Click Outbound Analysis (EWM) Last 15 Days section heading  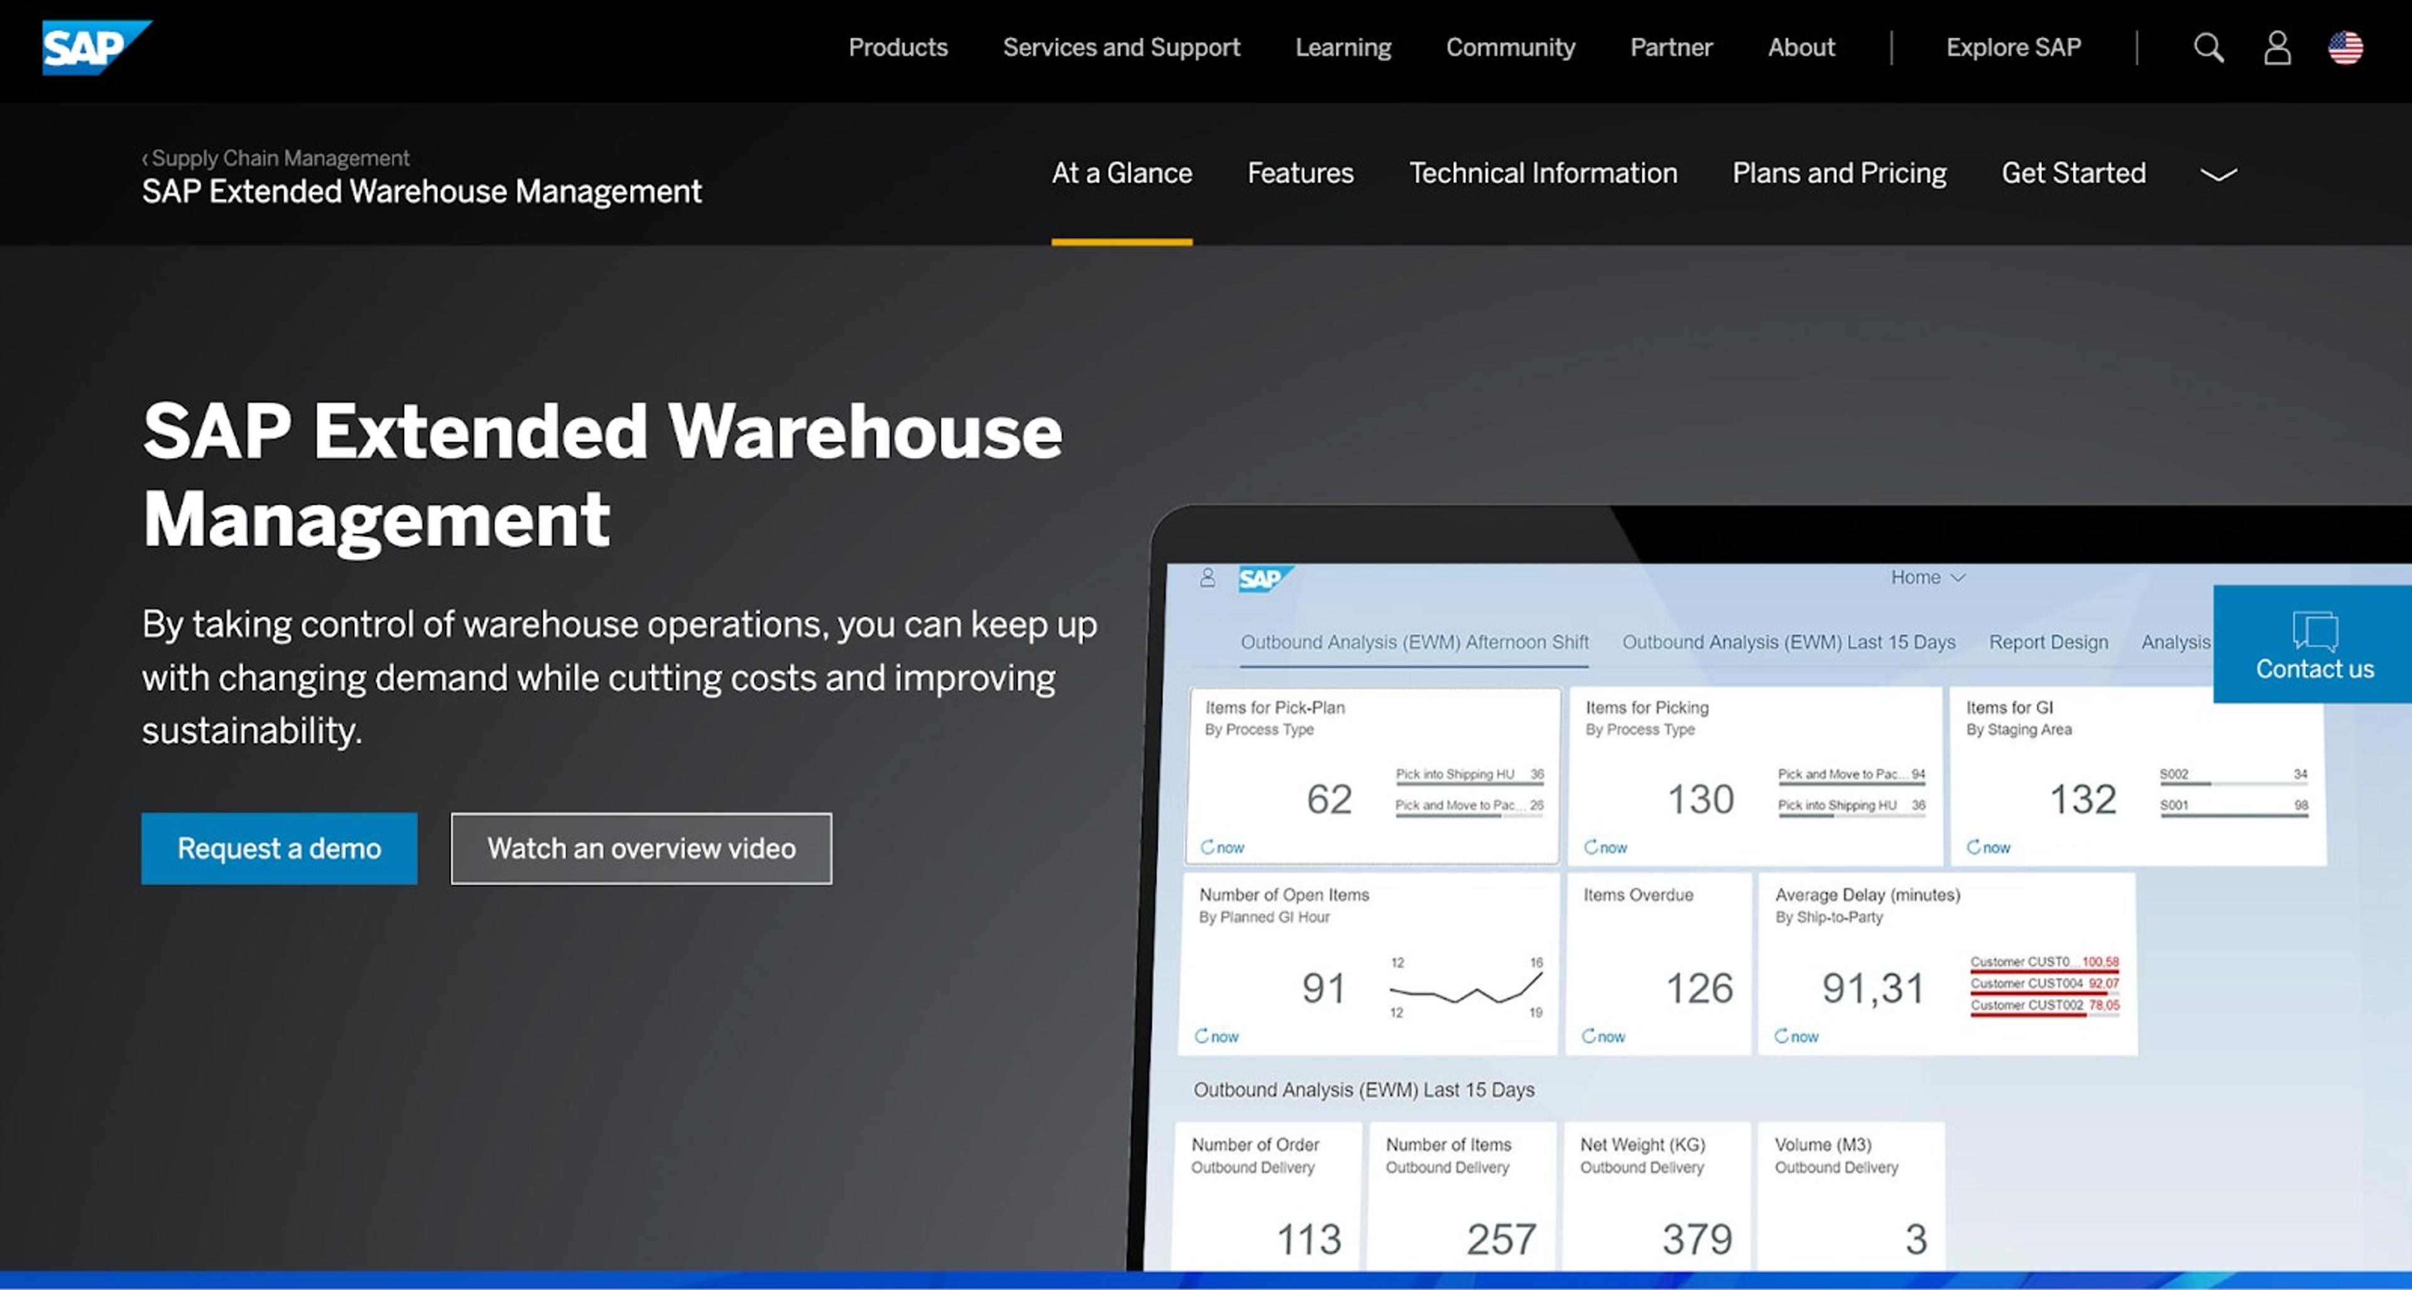(x=1363, y=1090)
